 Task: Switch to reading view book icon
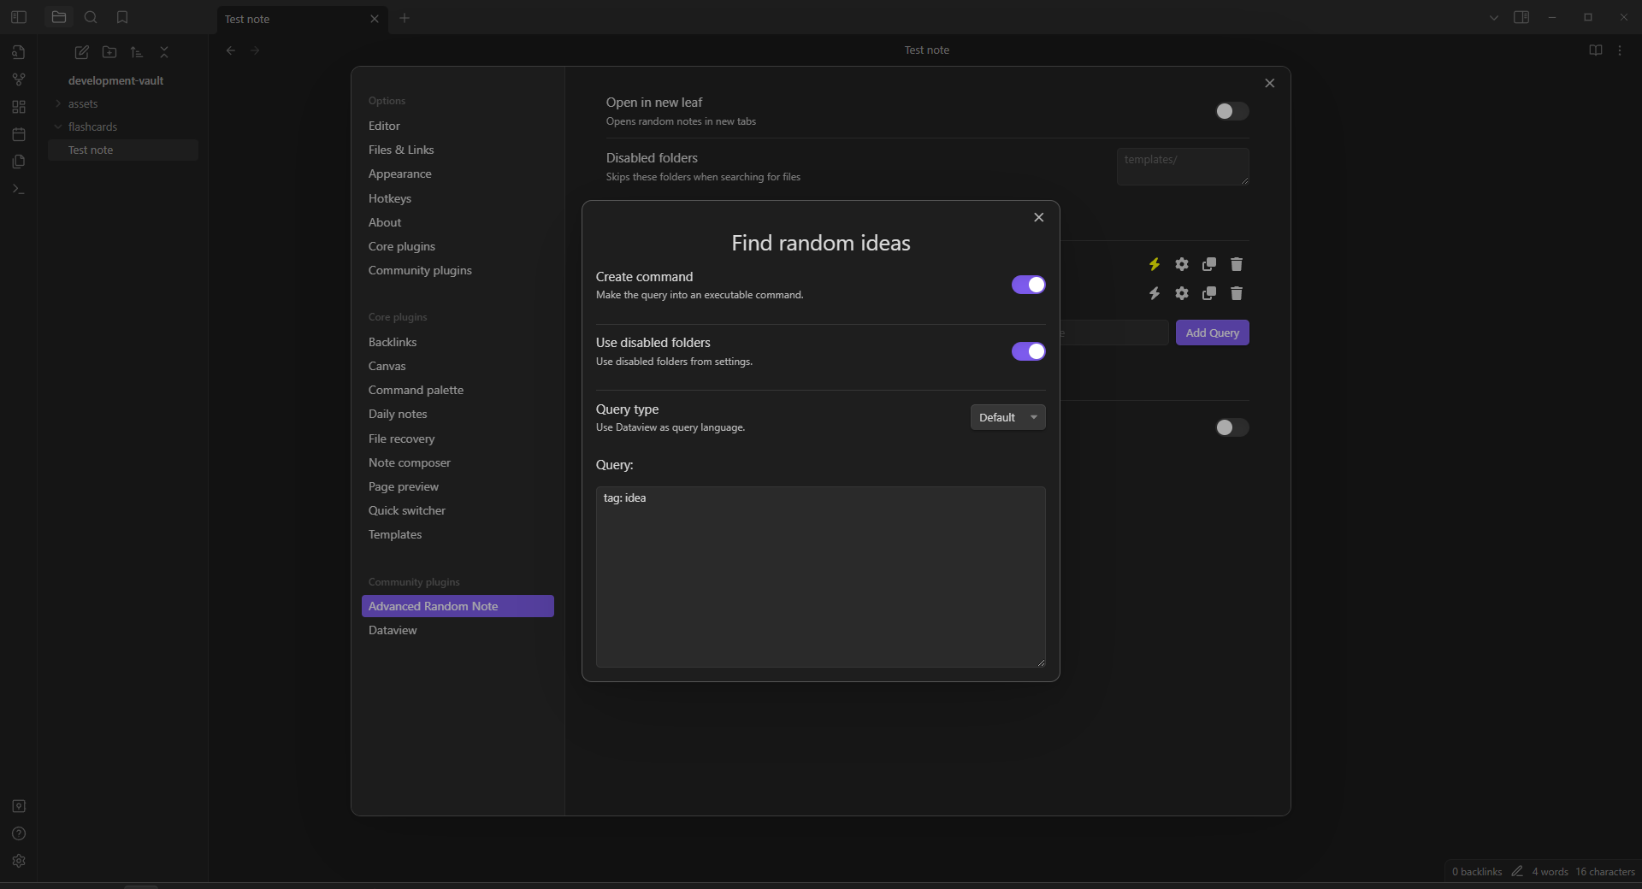click(1596, 50)
